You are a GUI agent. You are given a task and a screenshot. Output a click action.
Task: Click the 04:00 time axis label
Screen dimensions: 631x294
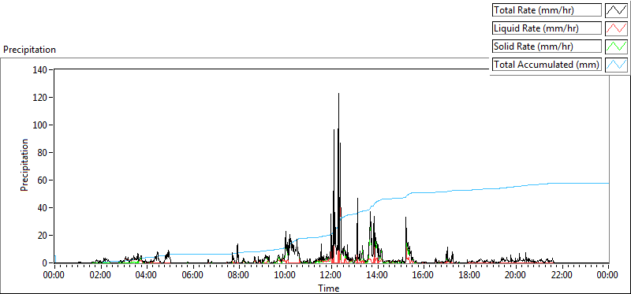147,276
